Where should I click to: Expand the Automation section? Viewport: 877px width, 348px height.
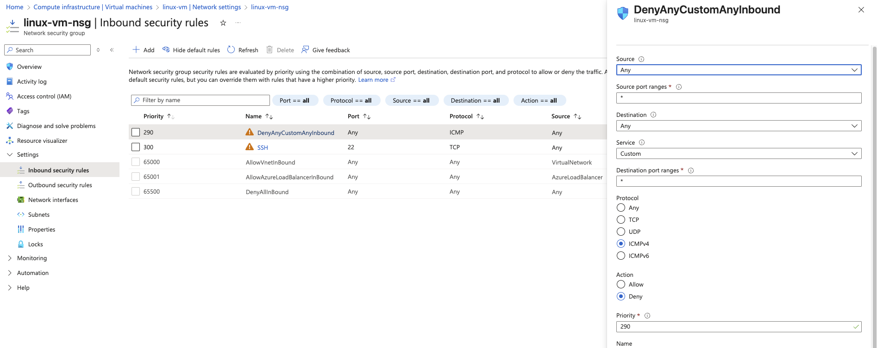(x=10, y=273)
